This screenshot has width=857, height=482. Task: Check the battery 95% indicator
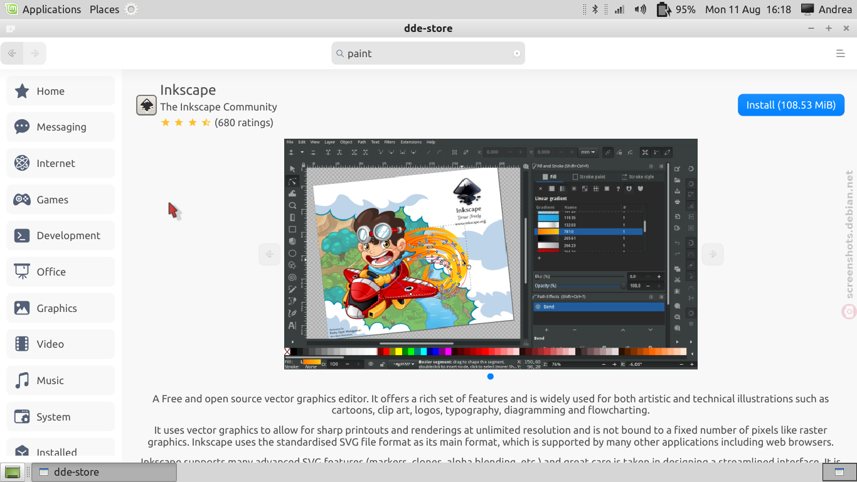coord(676,9)
